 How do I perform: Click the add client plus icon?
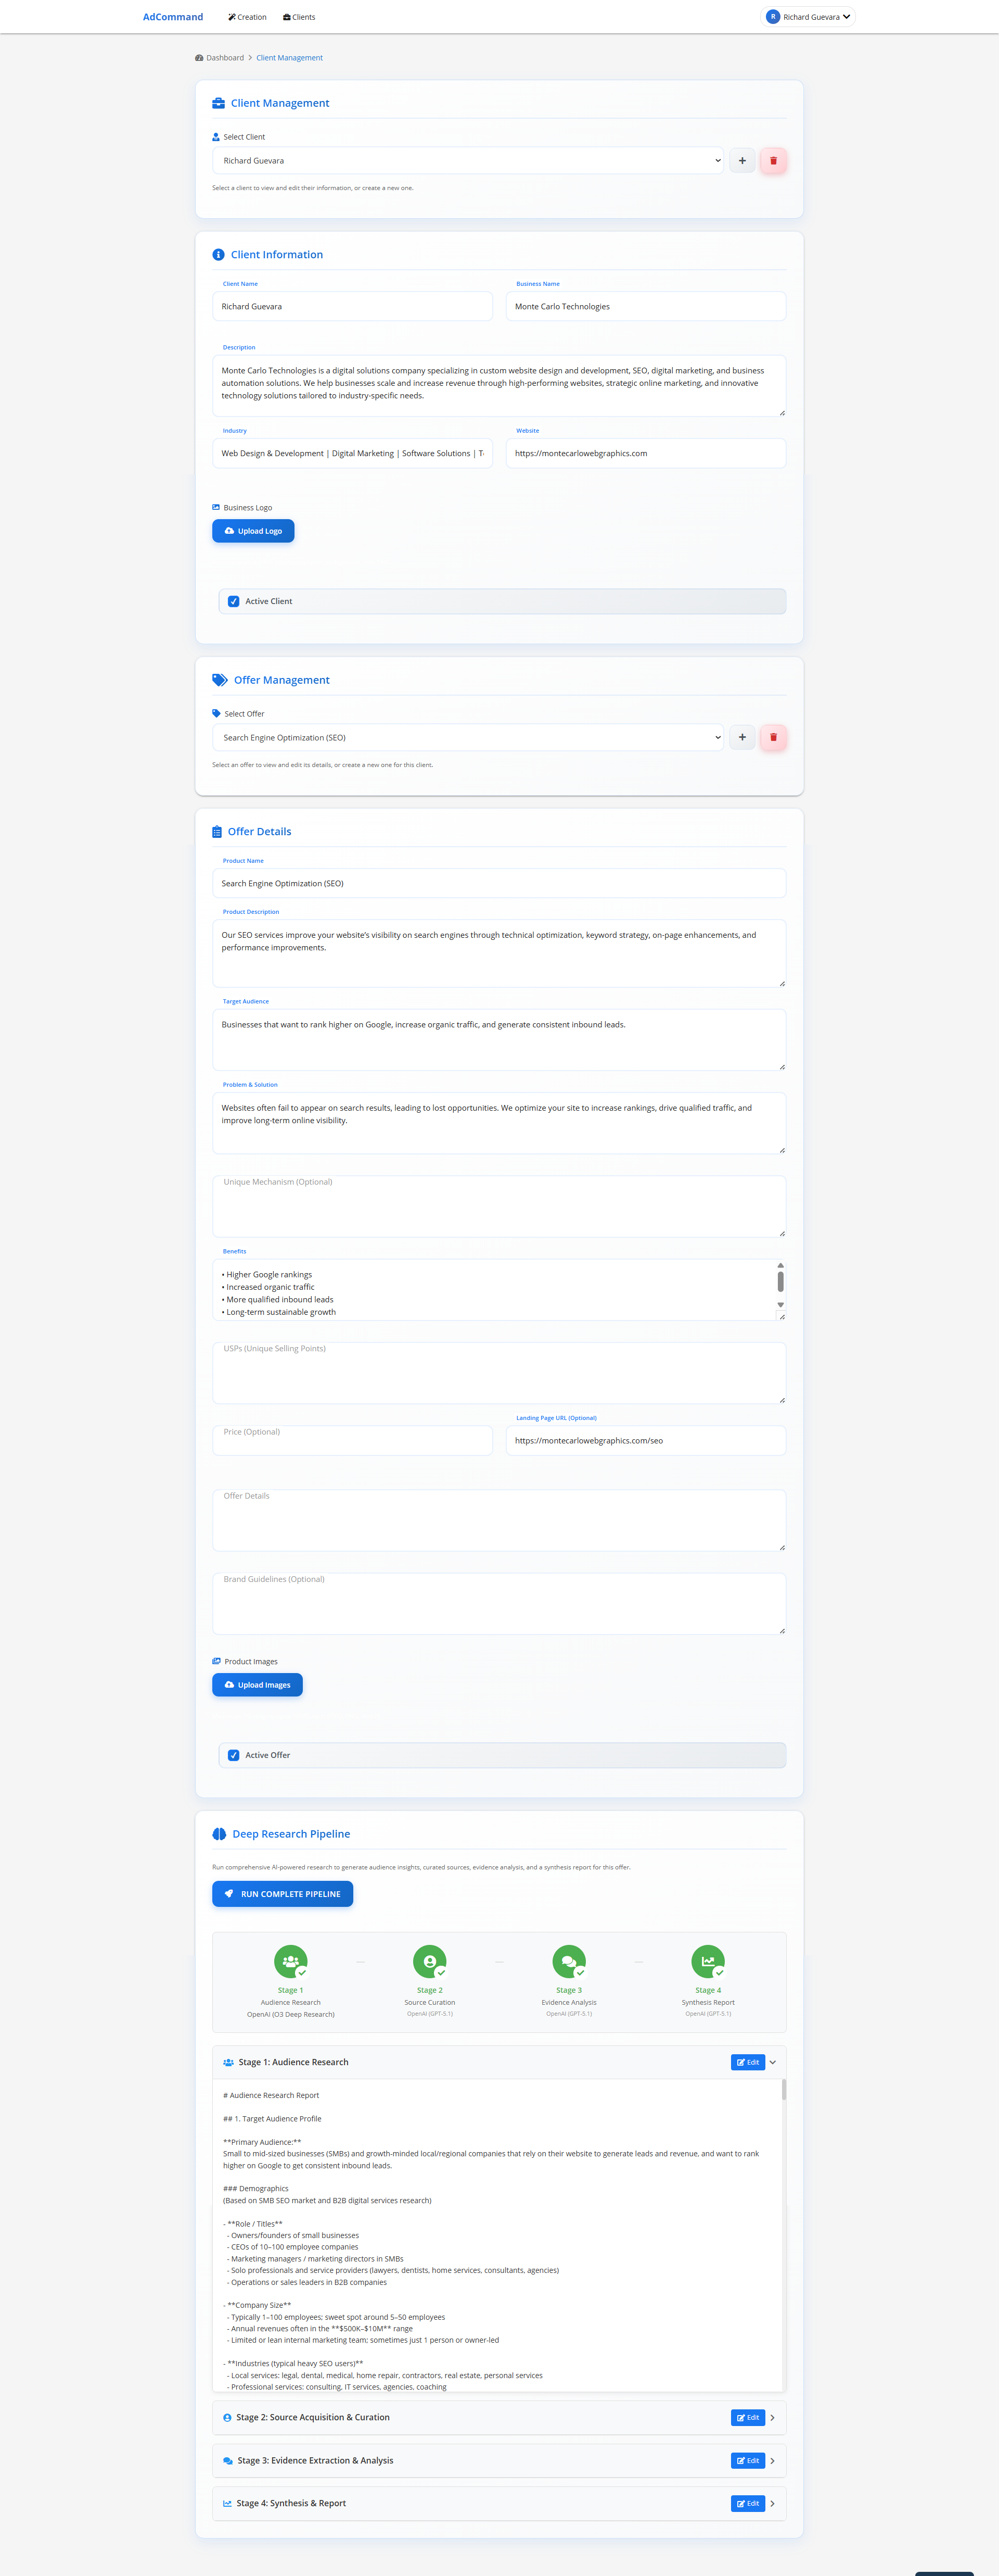pyautogui.click(x=742, y=161)
